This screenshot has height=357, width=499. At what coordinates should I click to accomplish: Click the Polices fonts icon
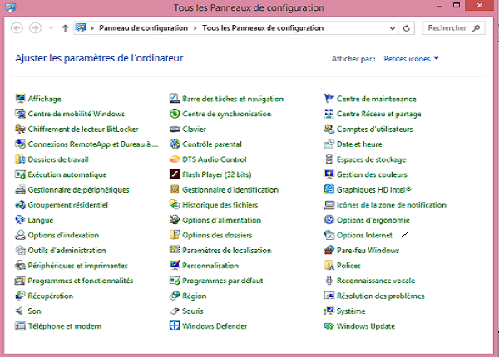point(329,265)
